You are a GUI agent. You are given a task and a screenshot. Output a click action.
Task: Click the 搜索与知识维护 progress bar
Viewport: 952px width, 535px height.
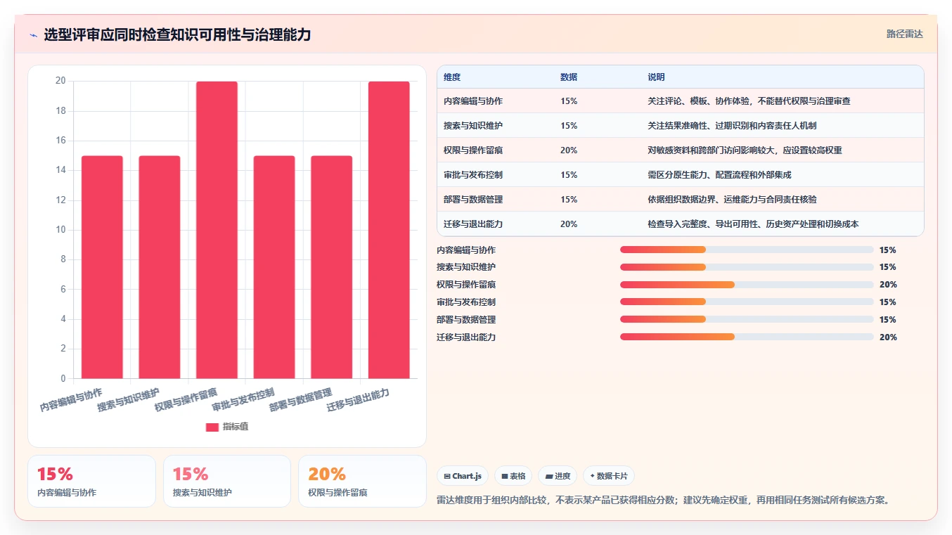click(747, 267)
